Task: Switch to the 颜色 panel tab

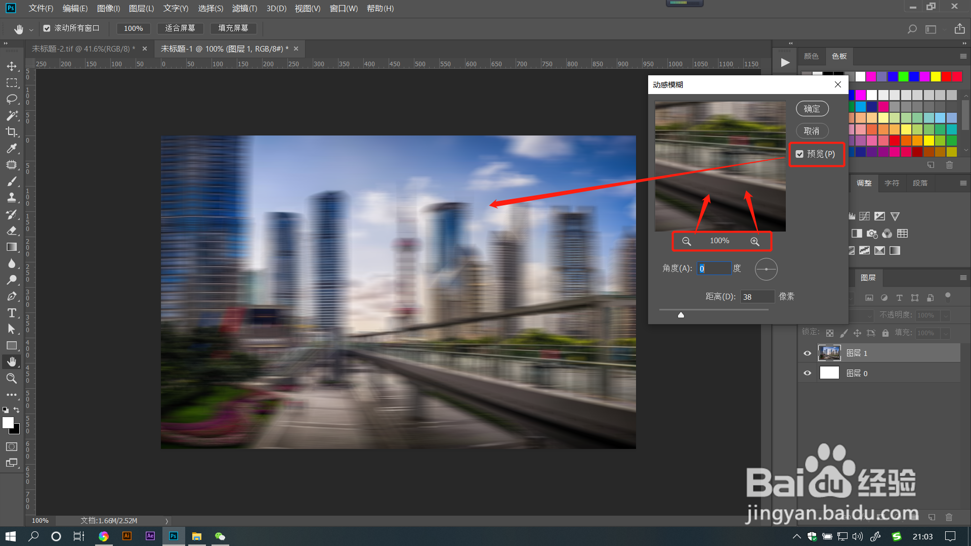Action: [x=811, y=56]
